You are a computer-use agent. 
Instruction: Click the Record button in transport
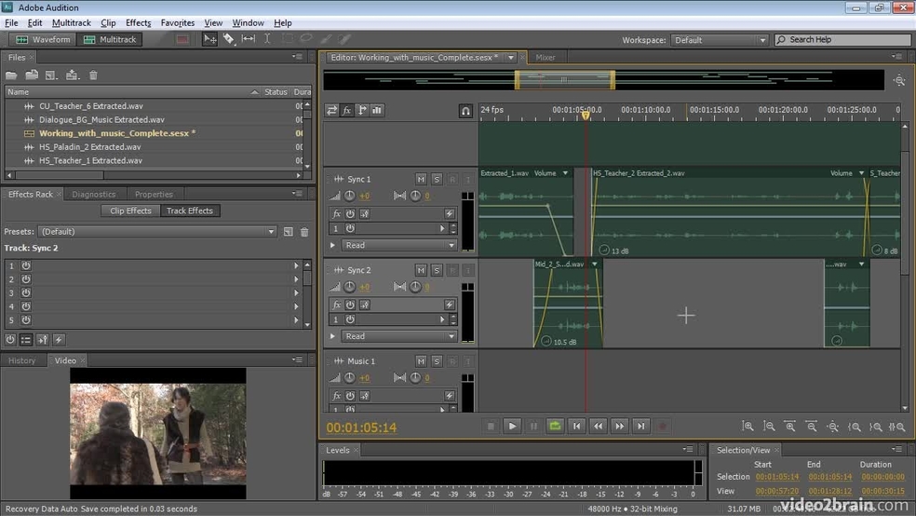(663, 426)
